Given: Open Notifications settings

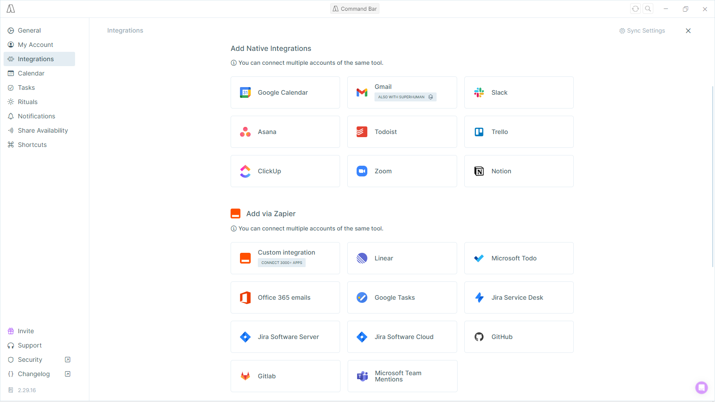Looking at the screenshot, I should coord(39,116).
